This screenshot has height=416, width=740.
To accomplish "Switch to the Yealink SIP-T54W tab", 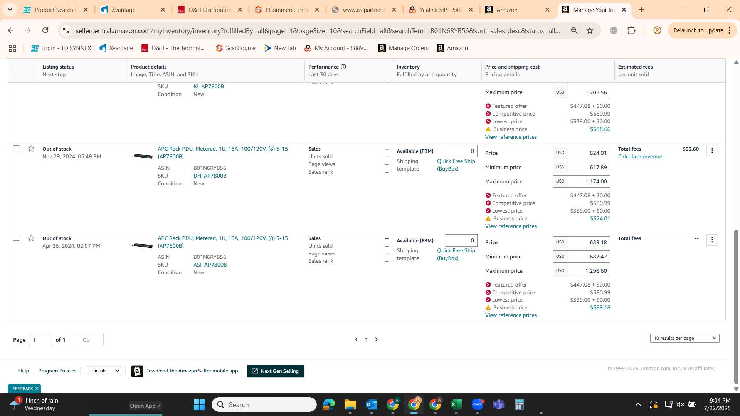I will 441,10.
